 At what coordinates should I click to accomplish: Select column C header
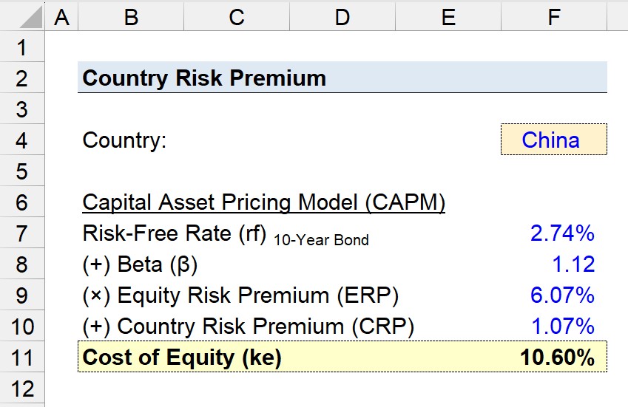pos(237,17)
